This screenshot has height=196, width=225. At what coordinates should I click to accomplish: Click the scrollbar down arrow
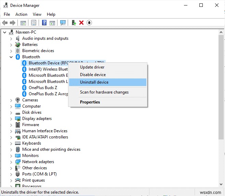221,184
